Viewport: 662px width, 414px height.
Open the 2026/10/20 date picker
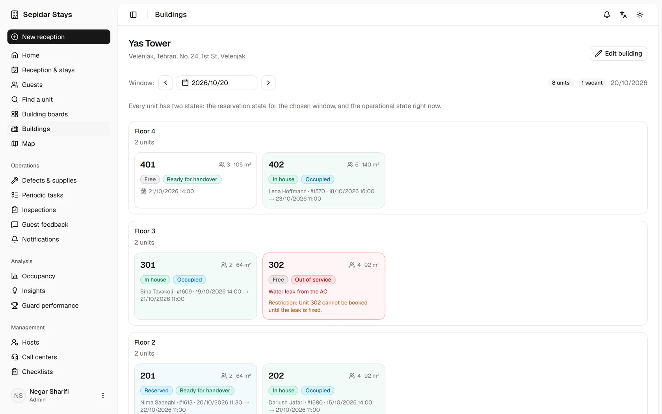[217, 83]
